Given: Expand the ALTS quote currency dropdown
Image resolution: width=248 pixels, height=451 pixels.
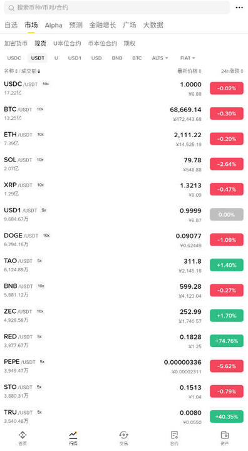Looking at the screenshot, I should pos(160,58).
